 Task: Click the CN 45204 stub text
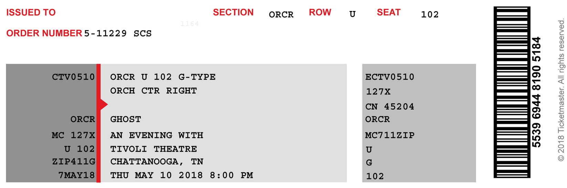(390, 107)
